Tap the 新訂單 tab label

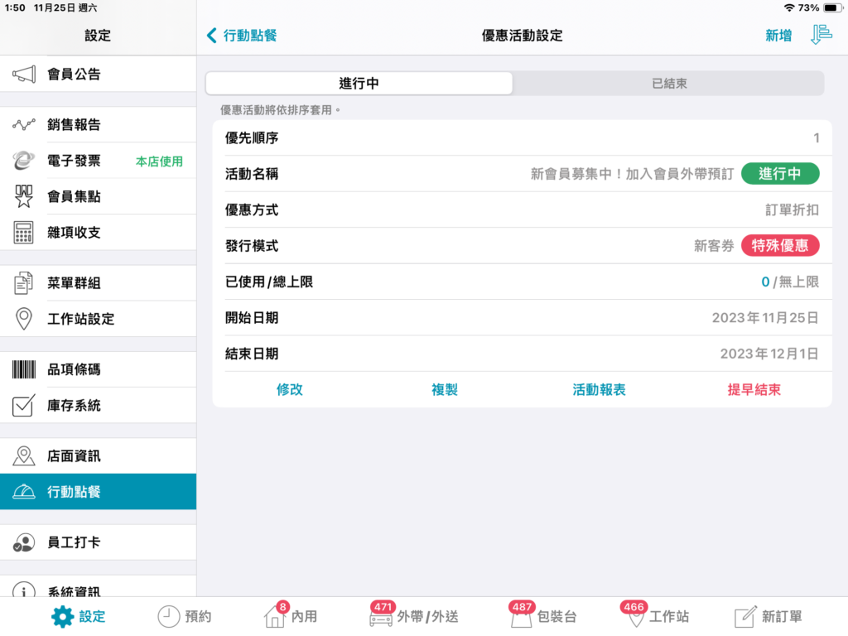tap(782, 616)
